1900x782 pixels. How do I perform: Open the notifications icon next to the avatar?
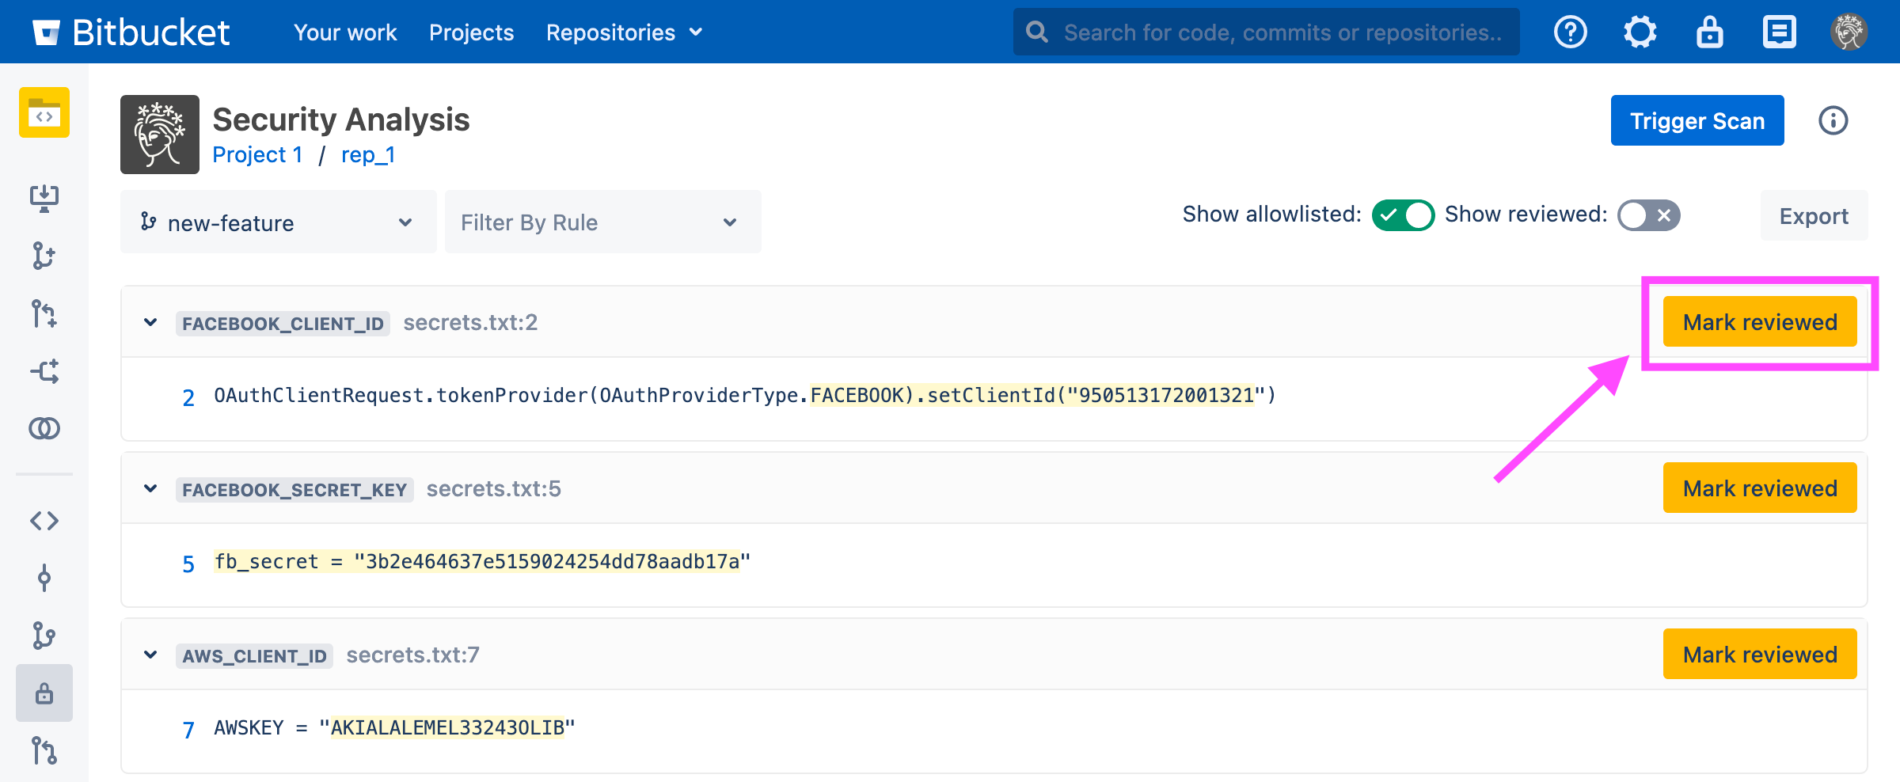coord(1778,32)
